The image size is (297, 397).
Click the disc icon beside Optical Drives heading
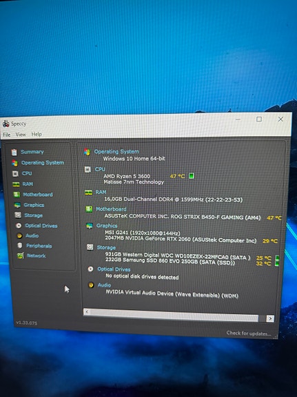(x=90, y=269)
